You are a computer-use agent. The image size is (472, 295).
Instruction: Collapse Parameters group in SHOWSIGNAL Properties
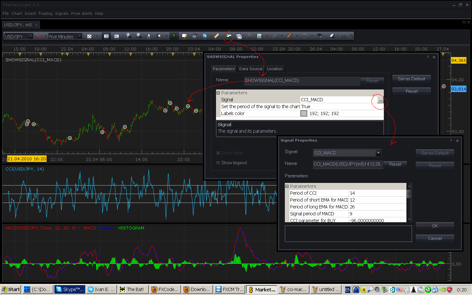[x=218, y=93]
